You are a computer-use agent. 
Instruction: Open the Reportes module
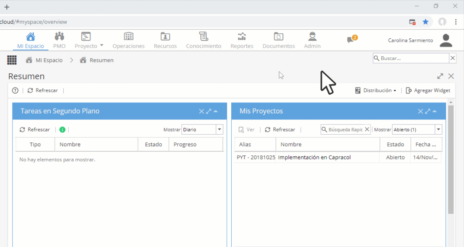pos(242,40)
